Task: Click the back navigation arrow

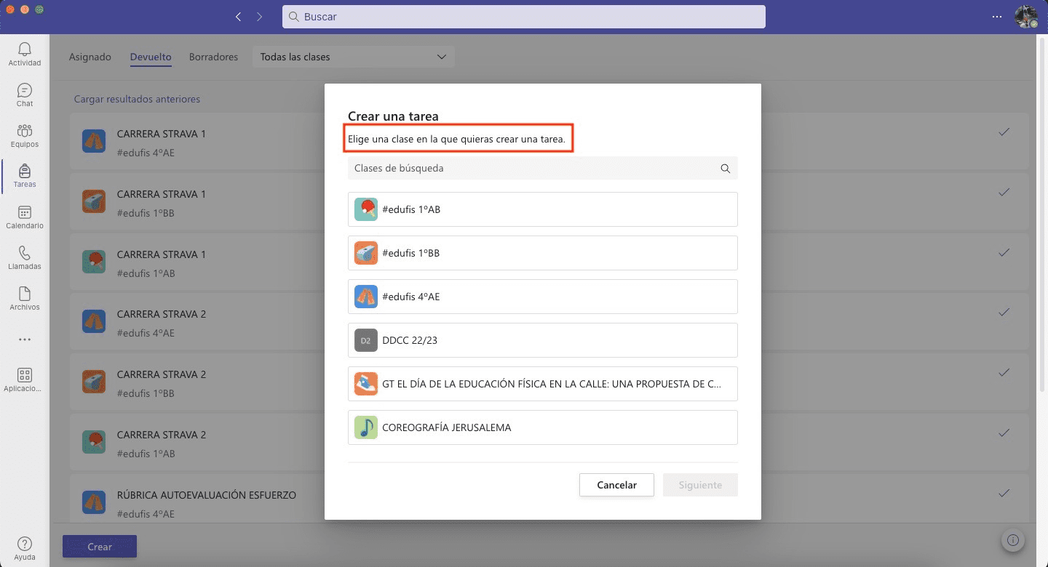Action: (238, 17)
